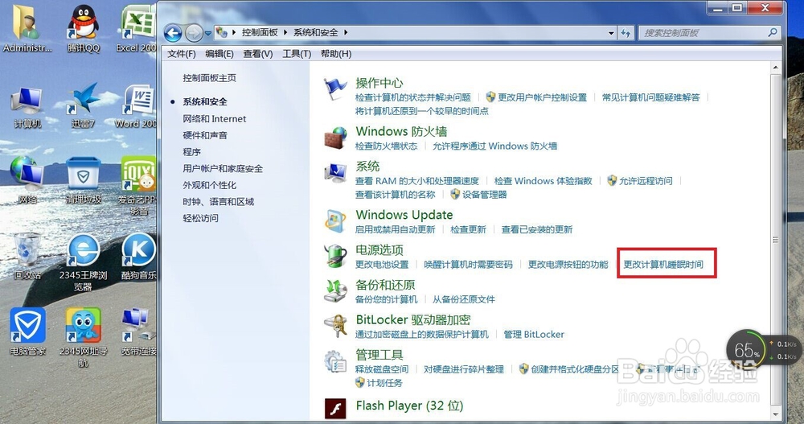Click 管理 BitLocker link
The width and height of the screenshot is (804, 424).
534,335
